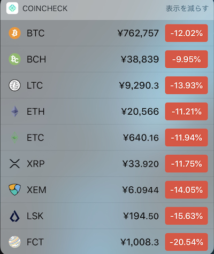Click the Factom FCT globe icon
This screenshot has width=214, height=254.
[14, 242]
